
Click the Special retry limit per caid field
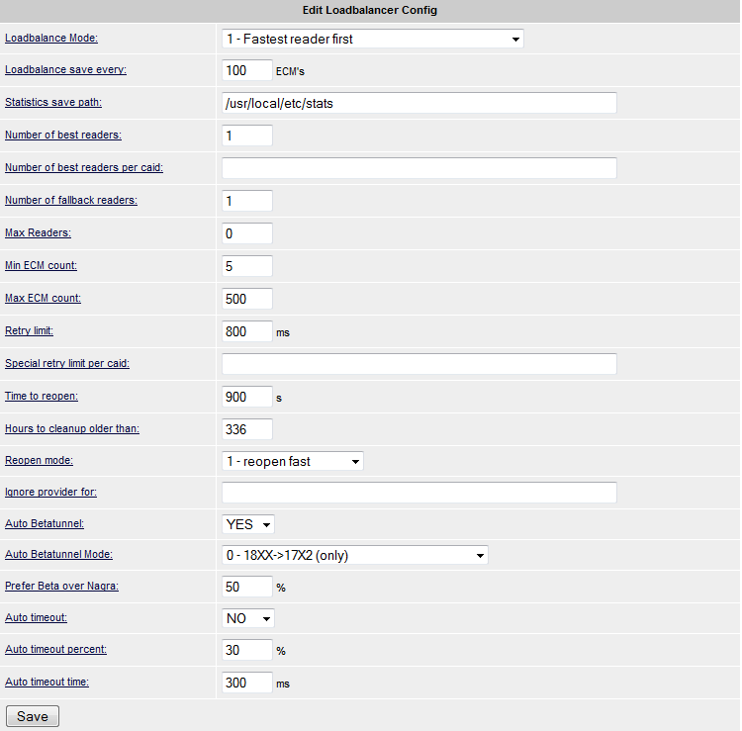coord(418,363)
